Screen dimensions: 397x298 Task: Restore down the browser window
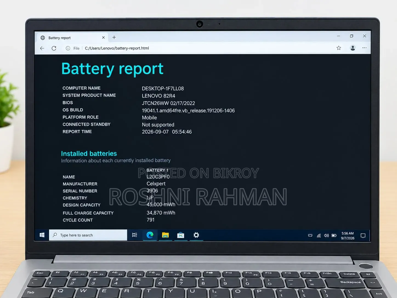click(x=351, y=36)
